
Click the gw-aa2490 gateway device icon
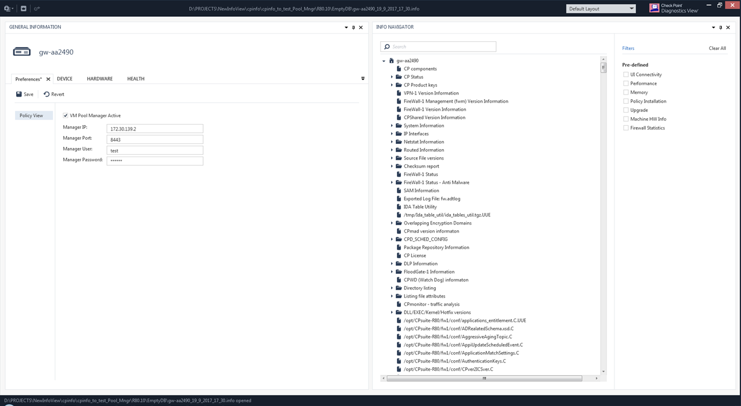pyautogui.click(x=22, y=52)
